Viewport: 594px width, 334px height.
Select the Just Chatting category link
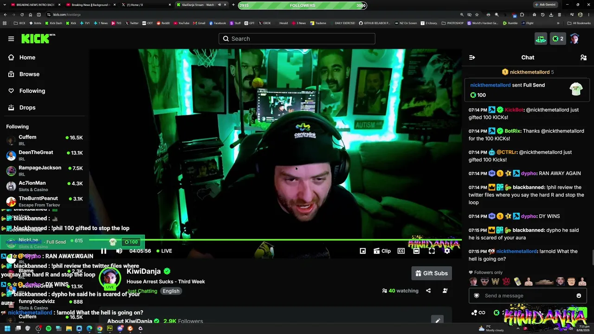point(142,291)
